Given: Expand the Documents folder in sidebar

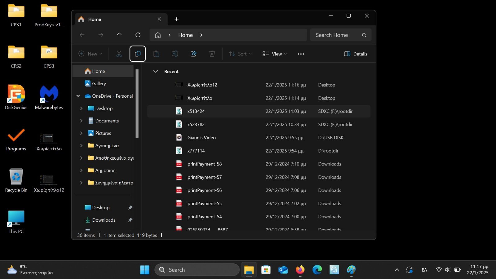Looking at the screenshot, I should 81,121.
